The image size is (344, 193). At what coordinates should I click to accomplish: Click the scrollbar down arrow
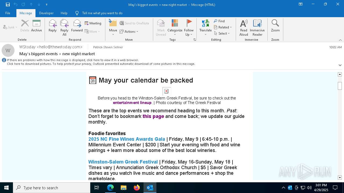tap(340, 177)
